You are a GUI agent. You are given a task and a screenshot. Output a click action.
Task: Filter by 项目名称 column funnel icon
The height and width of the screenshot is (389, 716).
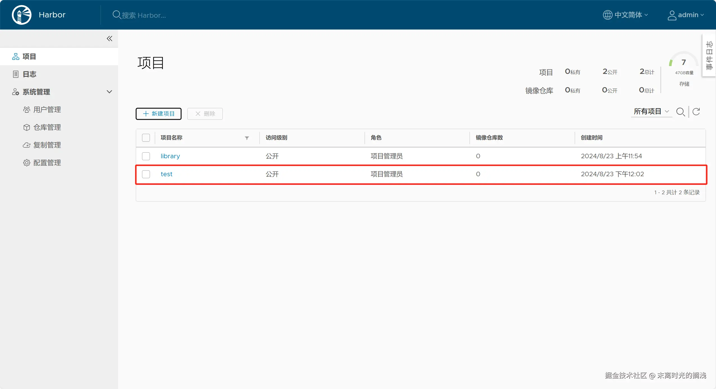pos(247,138)
